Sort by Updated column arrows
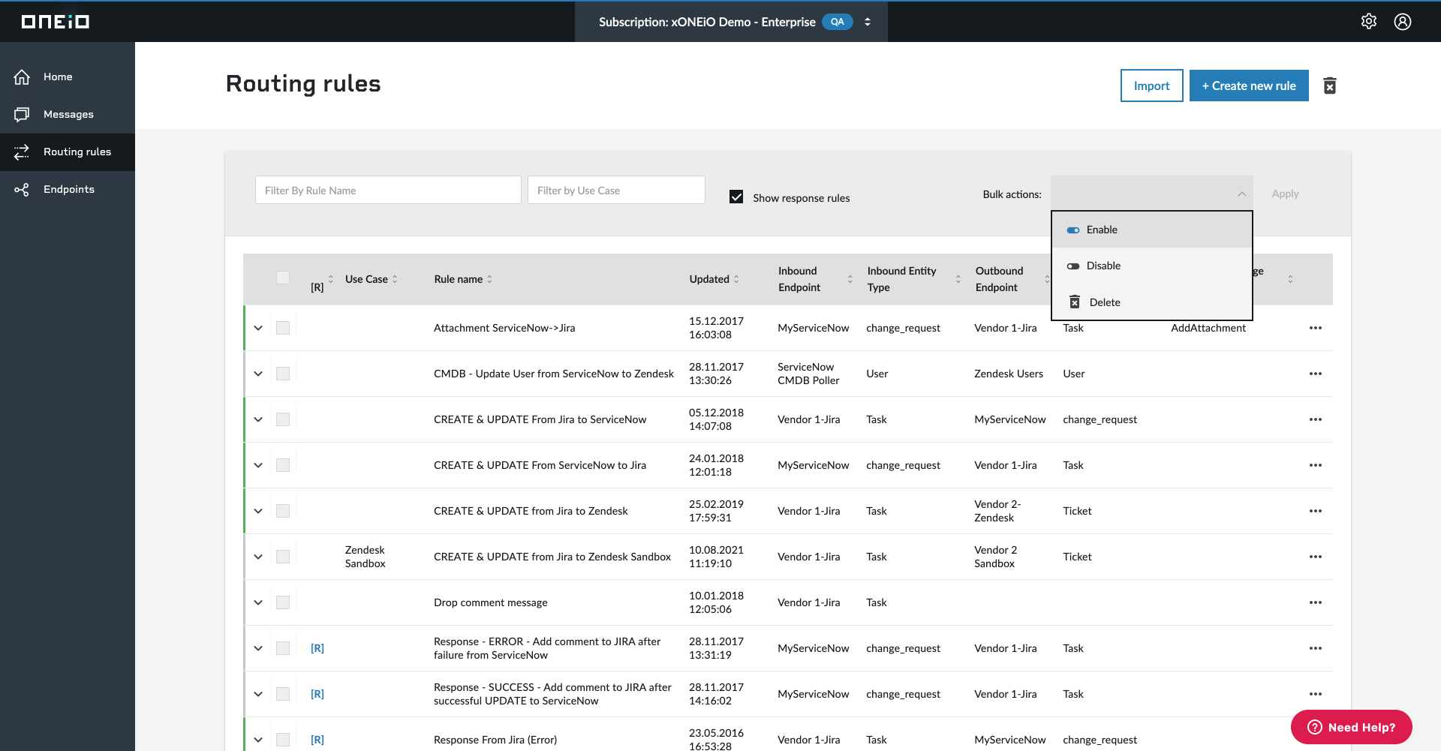The height and width of the screenshot is (751, 1441). tap(736, 279)
